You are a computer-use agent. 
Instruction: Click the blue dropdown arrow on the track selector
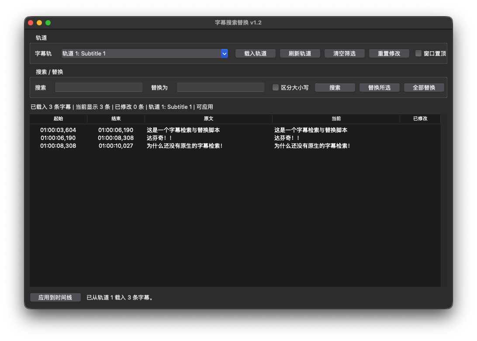pos(224,53)
